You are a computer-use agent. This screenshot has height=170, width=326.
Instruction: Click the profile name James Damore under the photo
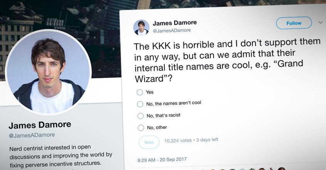pos(40,125)
